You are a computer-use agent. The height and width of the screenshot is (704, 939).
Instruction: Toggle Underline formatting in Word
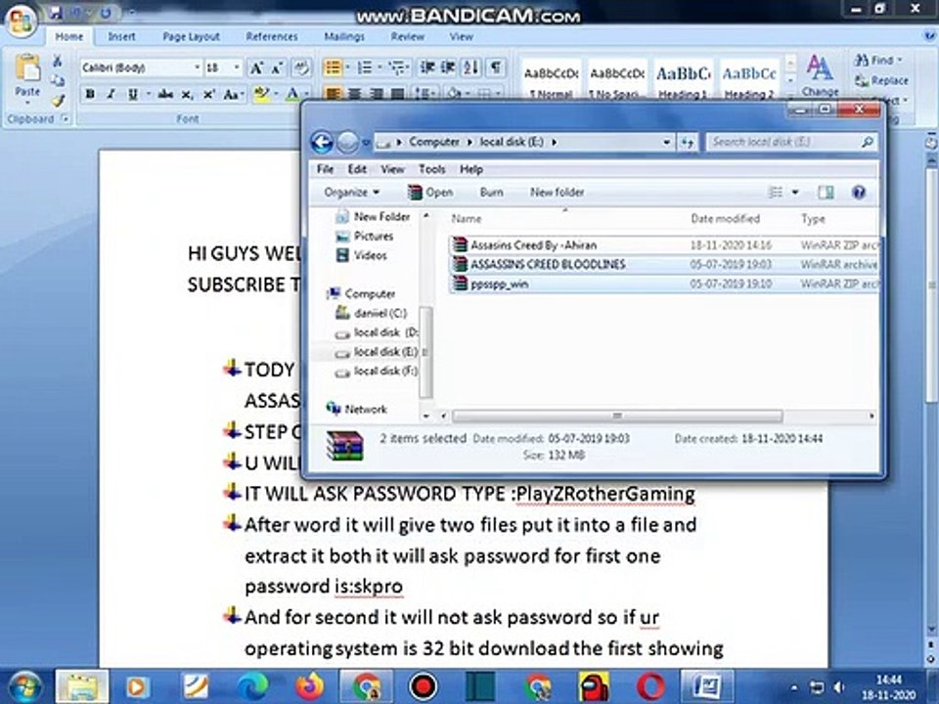click(x=132, y=94)
